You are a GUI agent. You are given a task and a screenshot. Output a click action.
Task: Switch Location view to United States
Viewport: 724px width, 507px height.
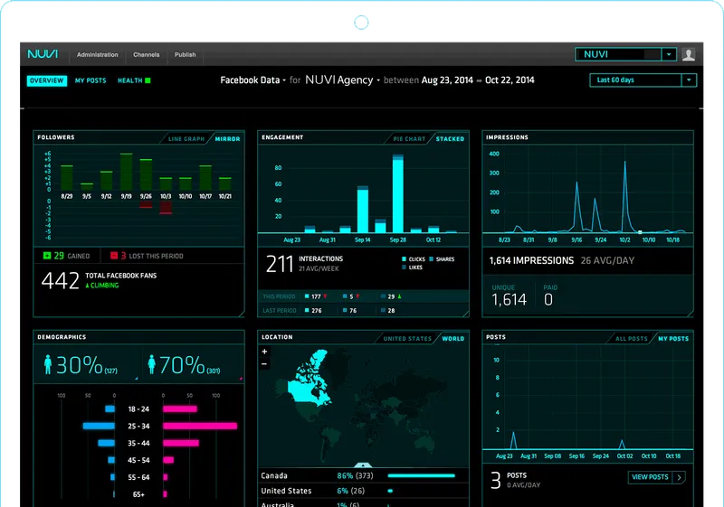coord(407,338)
